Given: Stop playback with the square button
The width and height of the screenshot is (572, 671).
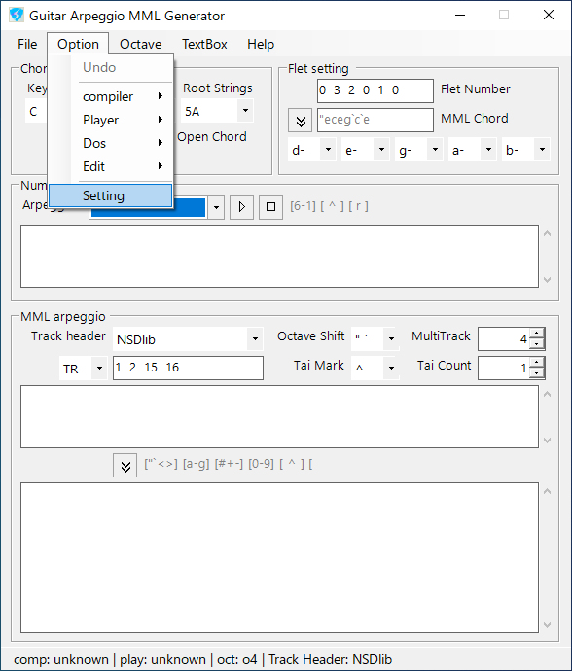Looking at the screenshot, I should [270, 207].
